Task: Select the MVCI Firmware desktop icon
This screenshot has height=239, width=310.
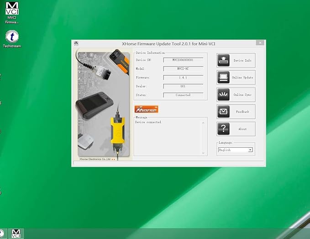Action: point(12,12)
